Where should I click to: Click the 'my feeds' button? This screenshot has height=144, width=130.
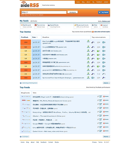[x=103, y=12]
